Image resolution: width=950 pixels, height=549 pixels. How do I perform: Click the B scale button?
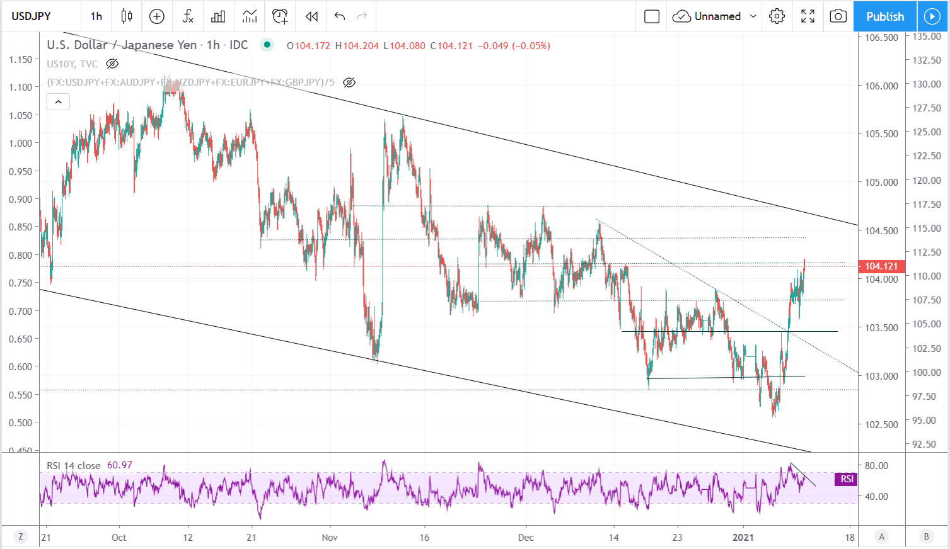[926, 536]
